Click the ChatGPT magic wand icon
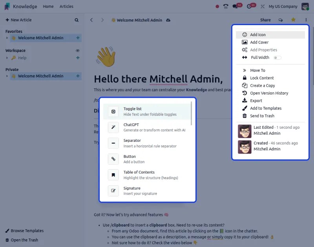314x247 pixels. 113,127
